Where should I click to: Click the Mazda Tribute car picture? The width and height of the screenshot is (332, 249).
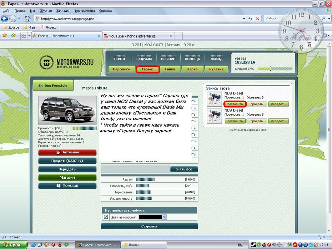click(x=67, y=110)
